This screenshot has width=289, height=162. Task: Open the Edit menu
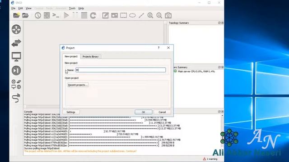pos(20,8)
